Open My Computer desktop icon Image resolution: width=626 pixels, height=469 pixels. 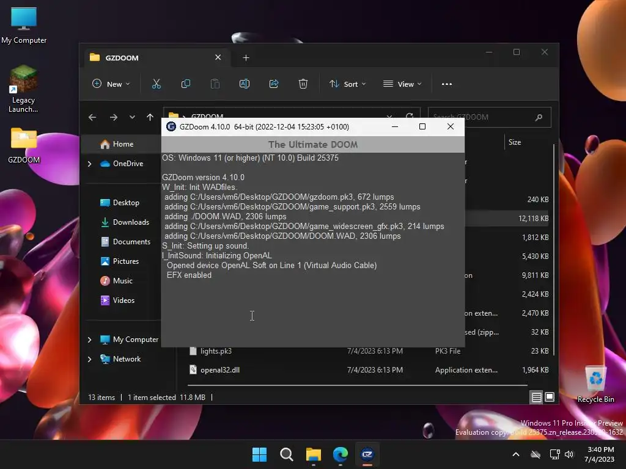click(24, 26)
